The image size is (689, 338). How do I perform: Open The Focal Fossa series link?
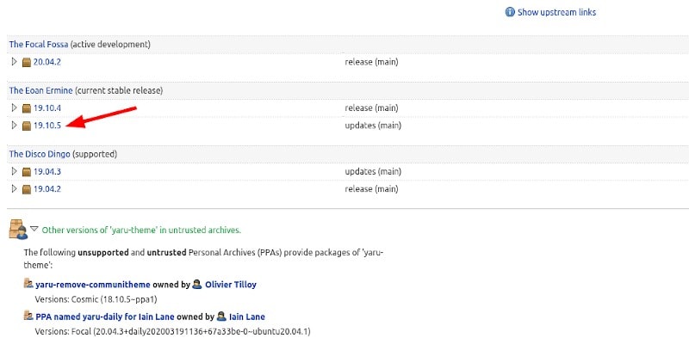[39, 45]
